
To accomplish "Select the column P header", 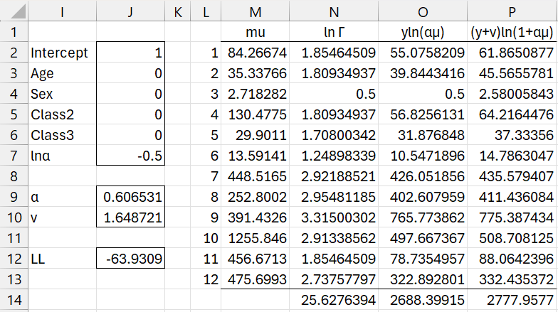I will click(x=513, y=11).
